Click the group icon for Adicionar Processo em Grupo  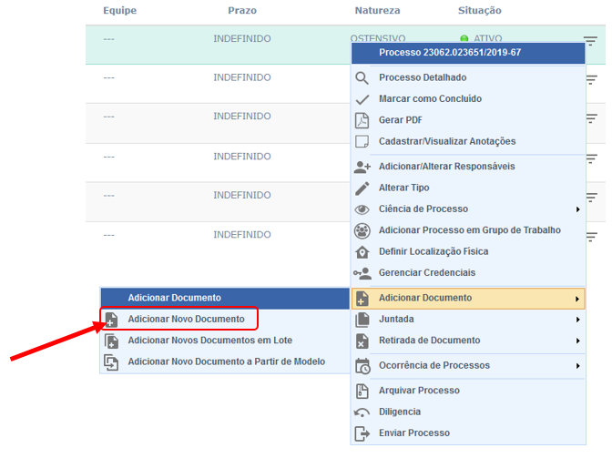pyautogui.click(x=362, y=230)
